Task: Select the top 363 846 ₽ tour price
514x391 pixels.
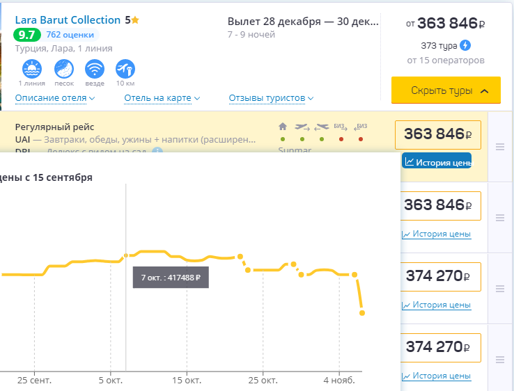Action: 437,135
